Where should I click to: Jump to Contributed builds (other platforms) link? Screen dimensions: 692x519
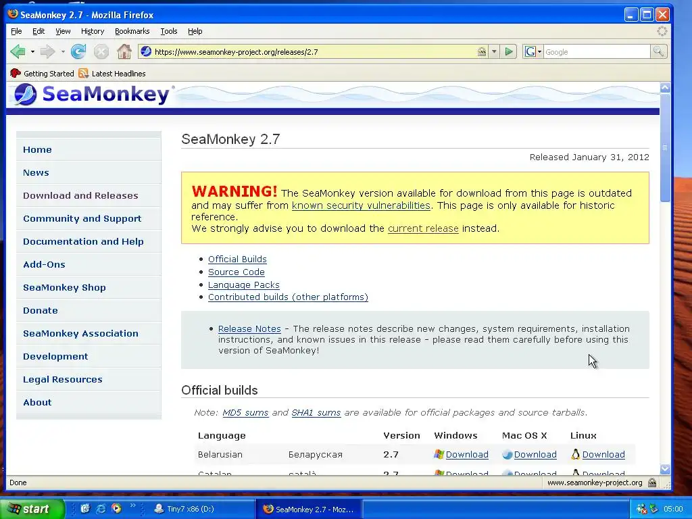point(288,297)
